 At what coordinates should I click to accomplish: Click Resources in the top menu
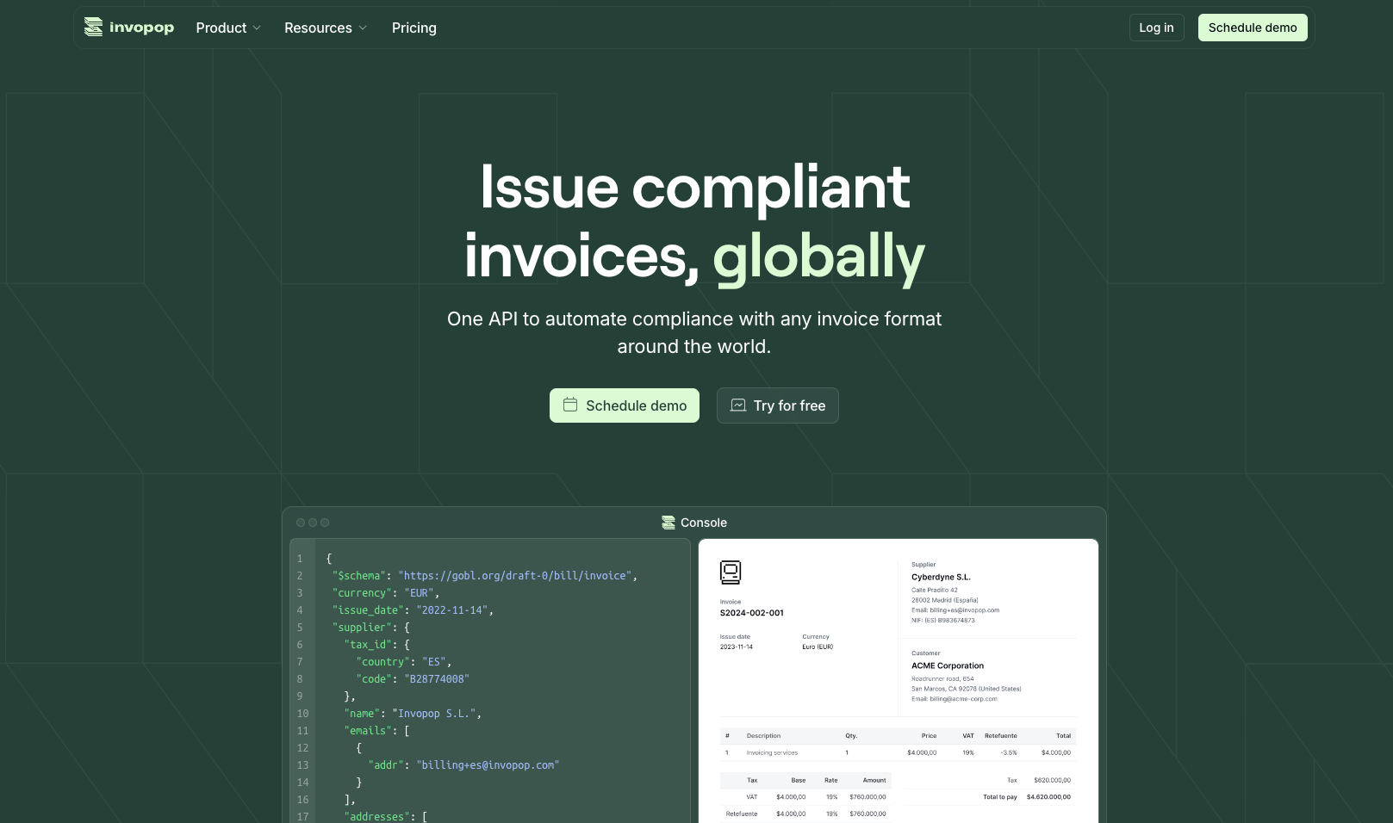pyautogui.click(x=318, y=27)
